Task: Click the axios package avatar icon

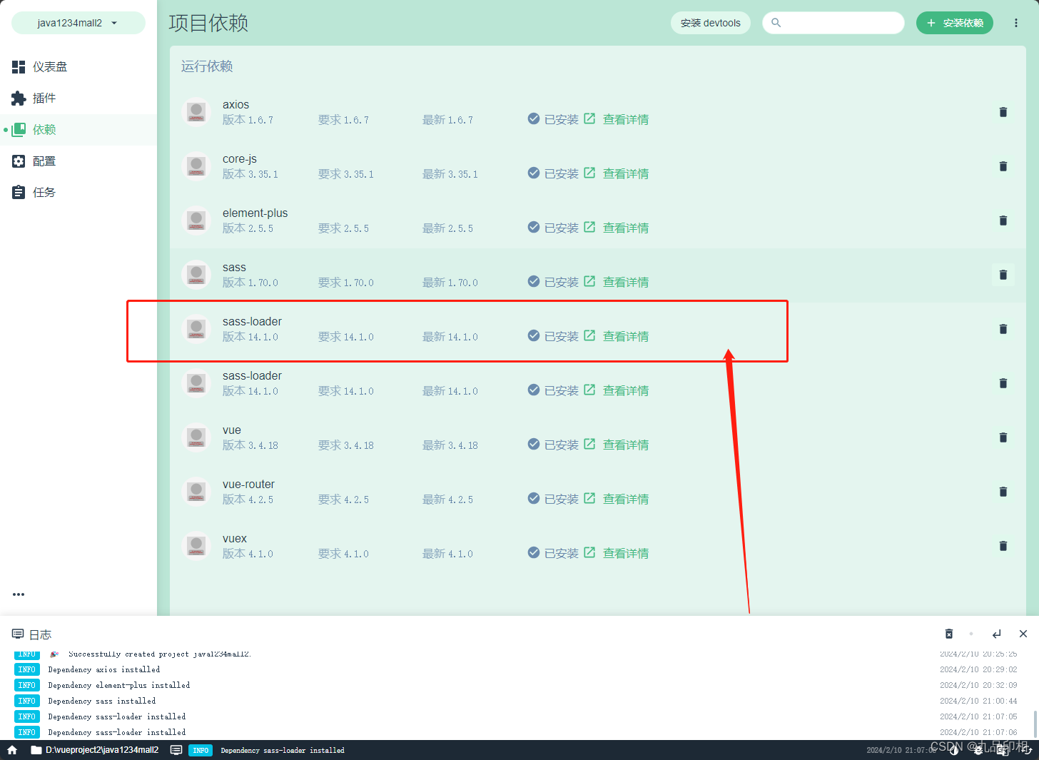Action: pyautogui.click(x=196, y=112)
